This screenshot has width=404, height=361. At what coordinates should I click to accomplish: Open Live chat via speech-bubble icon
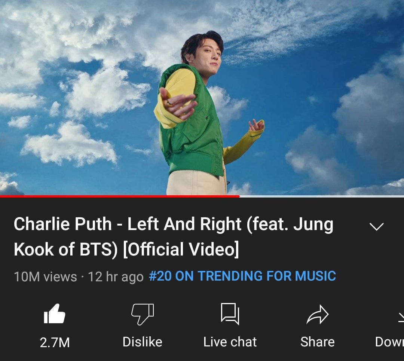(x=230, y=314)
